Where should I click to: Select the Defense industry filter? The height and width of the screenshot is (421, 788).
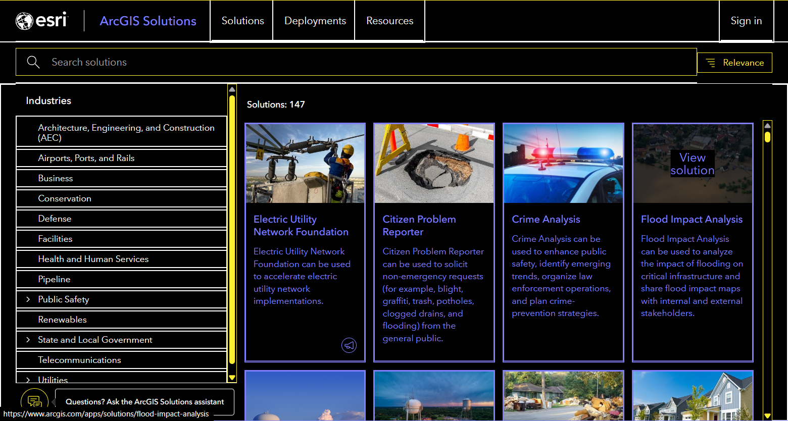pyautogui.click(x=121, y=219)
